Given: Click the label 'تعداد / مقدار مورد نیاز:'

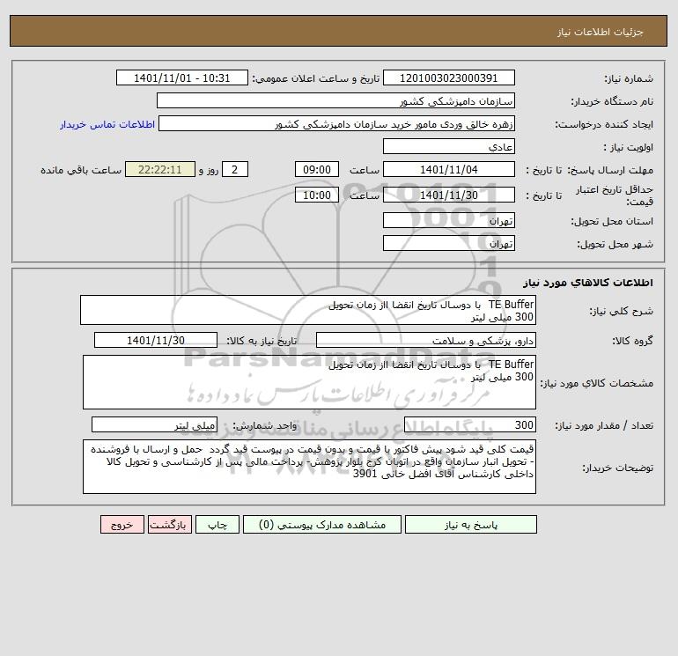Looking at the screenshot, I should click(x=604, y=426).
